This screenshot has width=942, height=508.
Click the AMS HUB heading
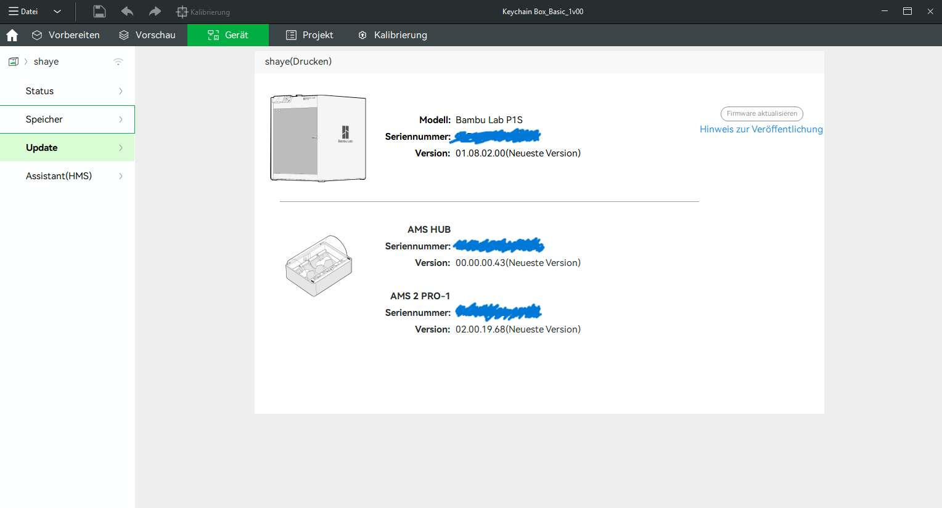coord(429,230)
